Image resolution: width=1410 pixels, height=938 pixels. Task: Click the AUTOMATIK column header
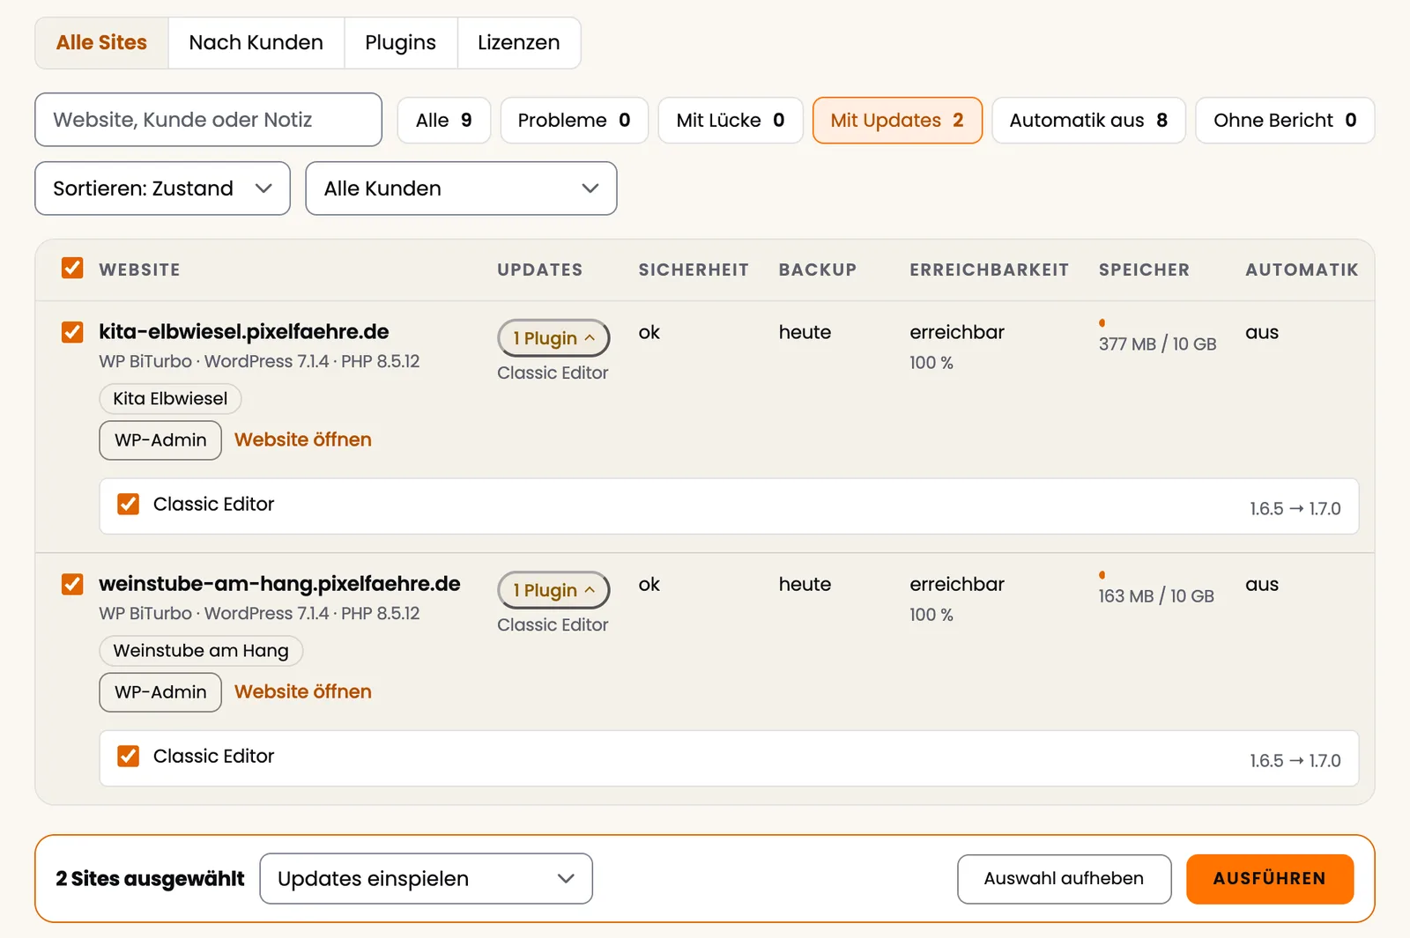(x=1302, y=270)
